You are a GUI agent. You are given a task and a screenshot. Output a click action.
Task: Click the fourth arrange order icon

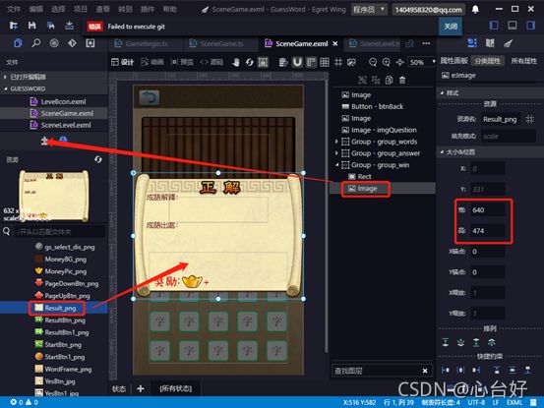tap(491, 342)
